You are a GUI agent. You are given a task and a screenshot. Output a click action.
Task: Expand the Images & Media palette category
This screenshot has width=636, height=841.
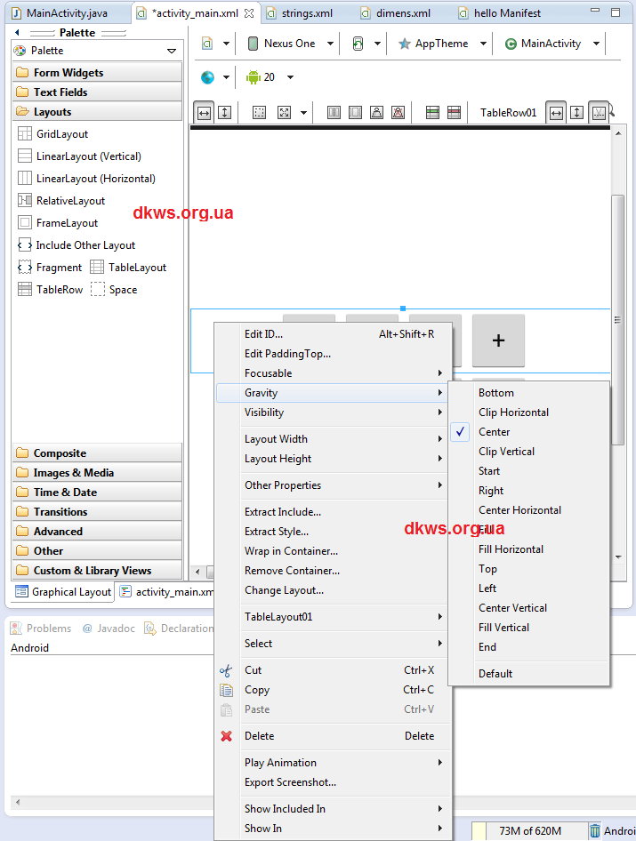97,473
